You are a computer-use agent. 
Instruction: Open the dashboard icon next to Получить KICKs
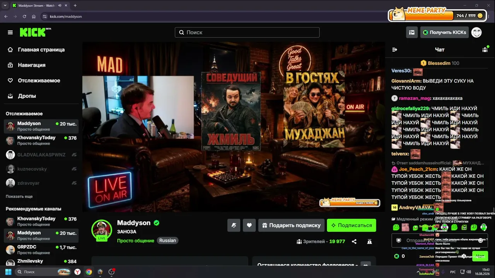pos(412,32)
